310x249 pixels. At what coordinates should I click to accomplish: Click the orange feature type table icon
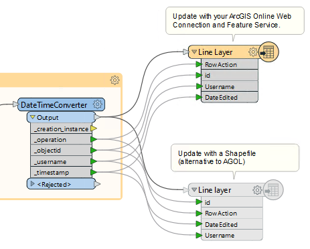(x=268, y=52)
